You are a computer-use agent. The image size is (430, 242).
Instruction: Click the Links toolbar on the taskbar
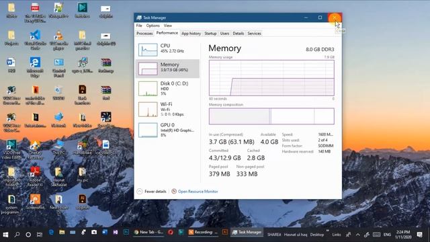337,235
